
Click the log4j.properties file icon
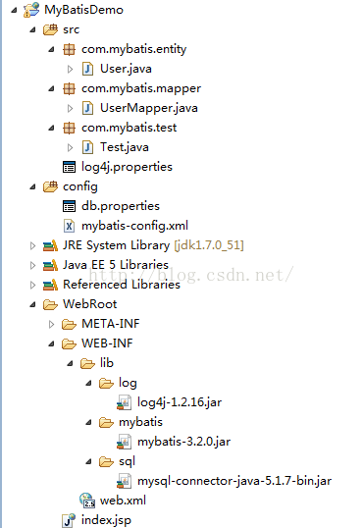click(x=69, y=167)
